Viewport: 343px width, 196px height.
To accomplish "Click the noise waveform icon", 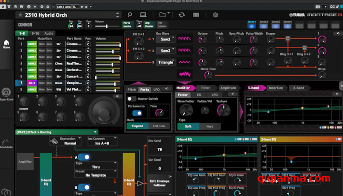I will click(185, 74).
